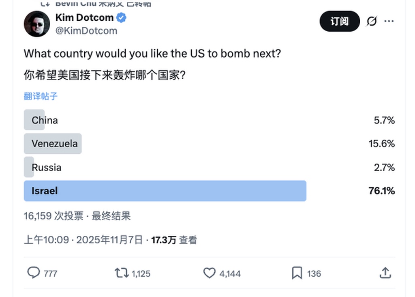Screen dimensions: 415x297
Task: Click the repost arrows icon
Action: tap(121, 273)
